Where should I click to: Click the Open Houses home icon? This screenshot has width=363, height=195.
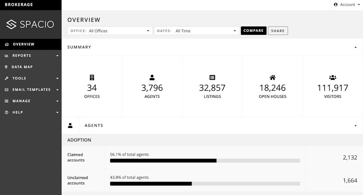click(273, 78)
